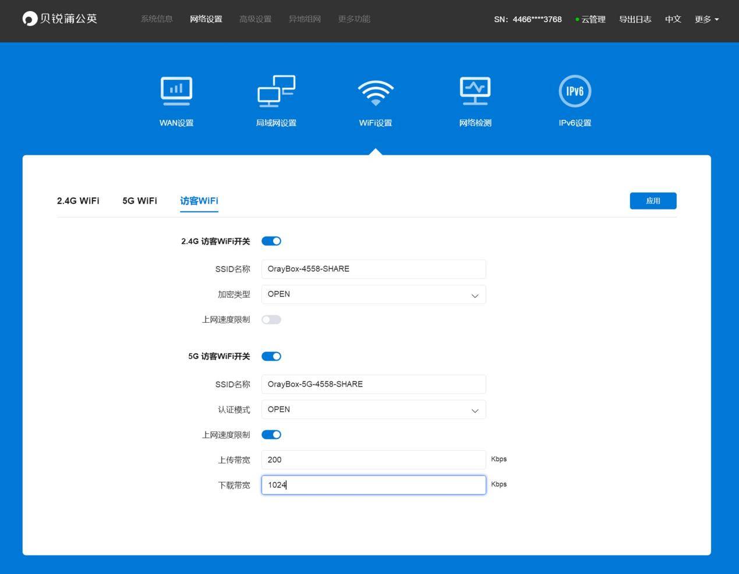
Task: Switch to the 5G WiFi tab
Action: click(x=140, y=201)
